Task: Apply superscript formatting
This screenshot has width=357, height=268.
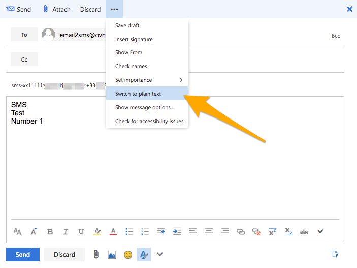Action: (x=272, y=232)
